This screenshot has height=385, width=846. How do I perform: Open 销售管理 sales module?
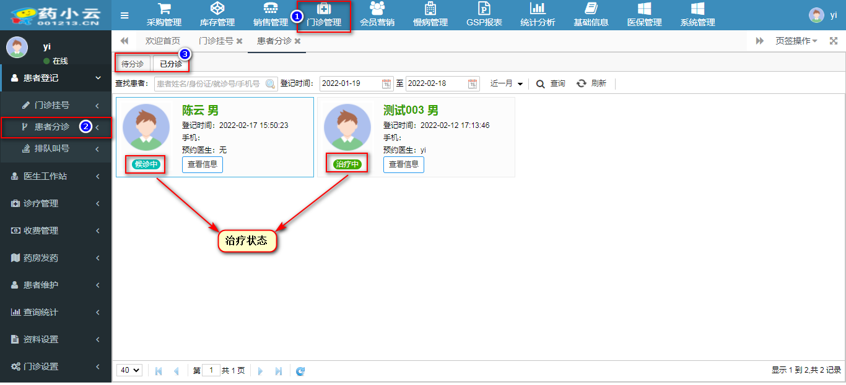tap(271, 15)
